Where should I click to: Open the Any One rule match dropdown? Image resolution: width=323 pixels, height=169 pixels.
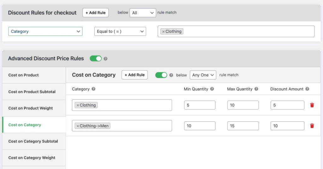203,75
